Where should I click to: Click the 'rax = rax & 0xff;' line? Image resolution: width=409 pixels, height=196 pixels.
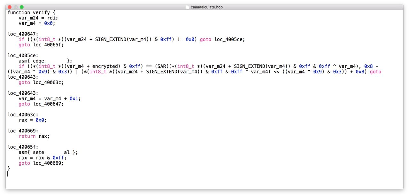[42, 158]
